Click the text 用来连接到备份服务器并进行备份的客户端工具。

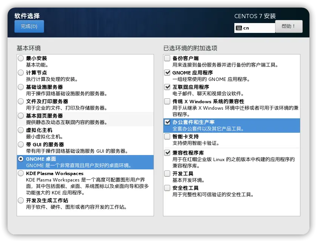click(x=226, y=65)
